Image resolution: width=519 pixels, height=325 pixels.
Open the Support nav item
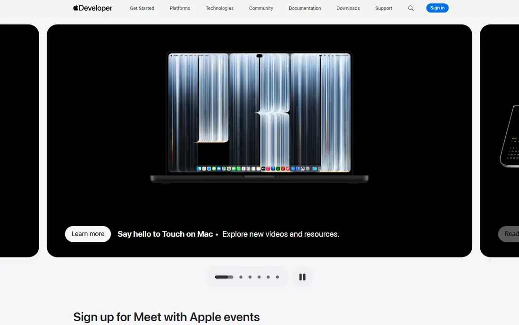point(384,9)
